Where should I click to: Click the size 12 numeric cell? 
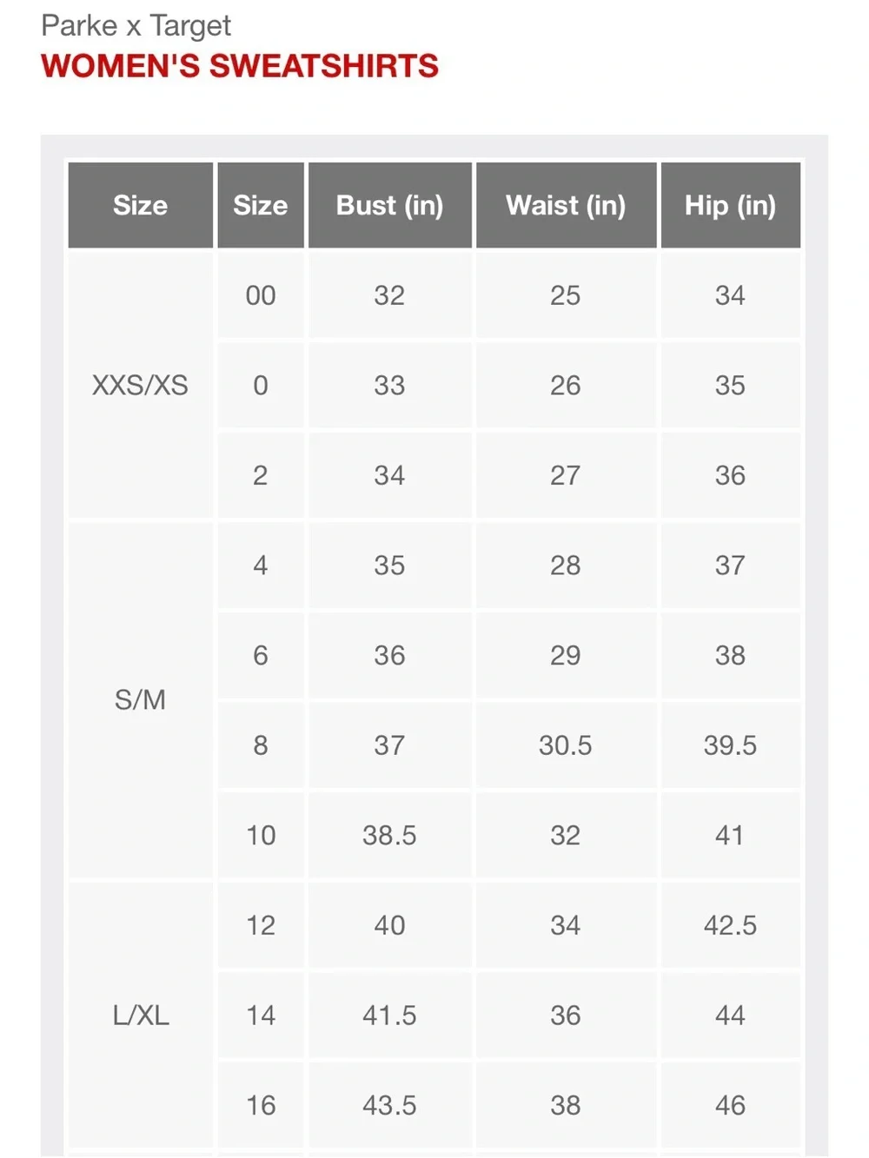coord(261,925)
